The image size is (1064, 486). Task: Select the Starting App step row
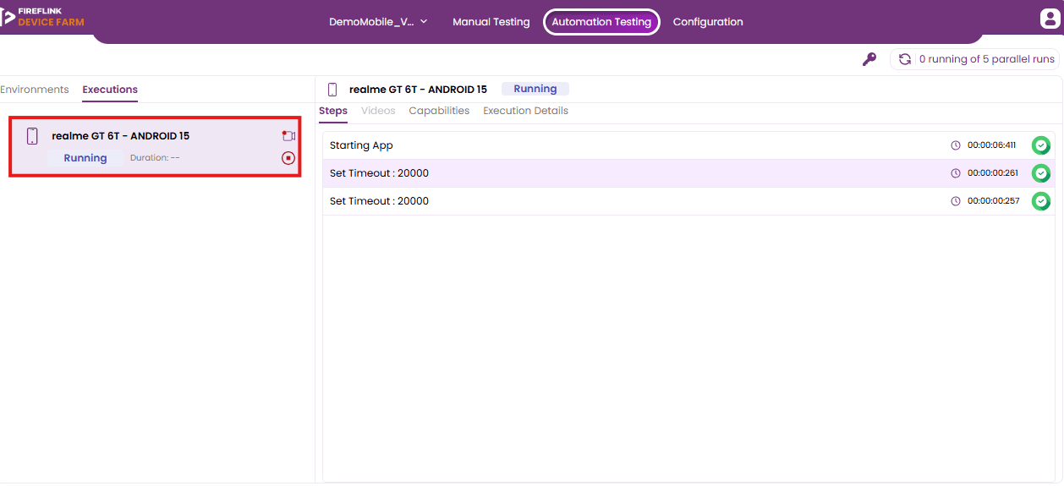pyautogui.click(x=688, y=145)
